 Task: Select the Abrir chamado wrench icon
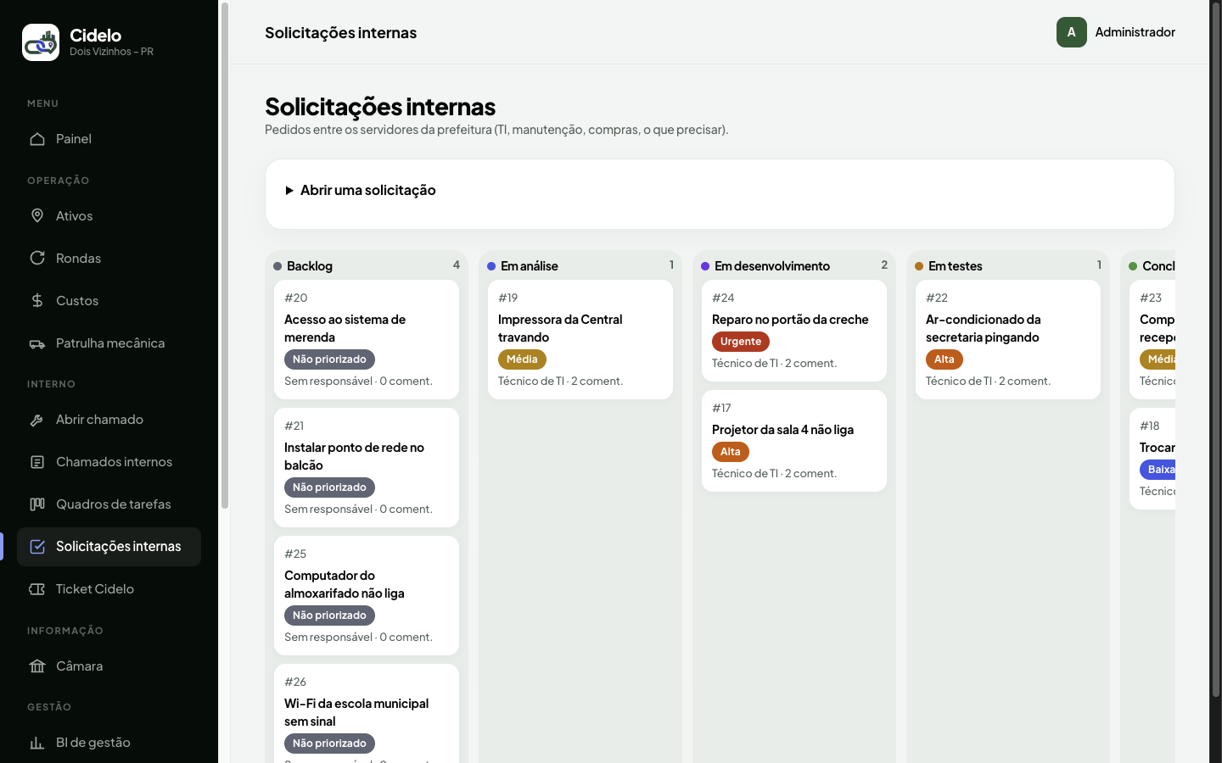pos(37,420)
